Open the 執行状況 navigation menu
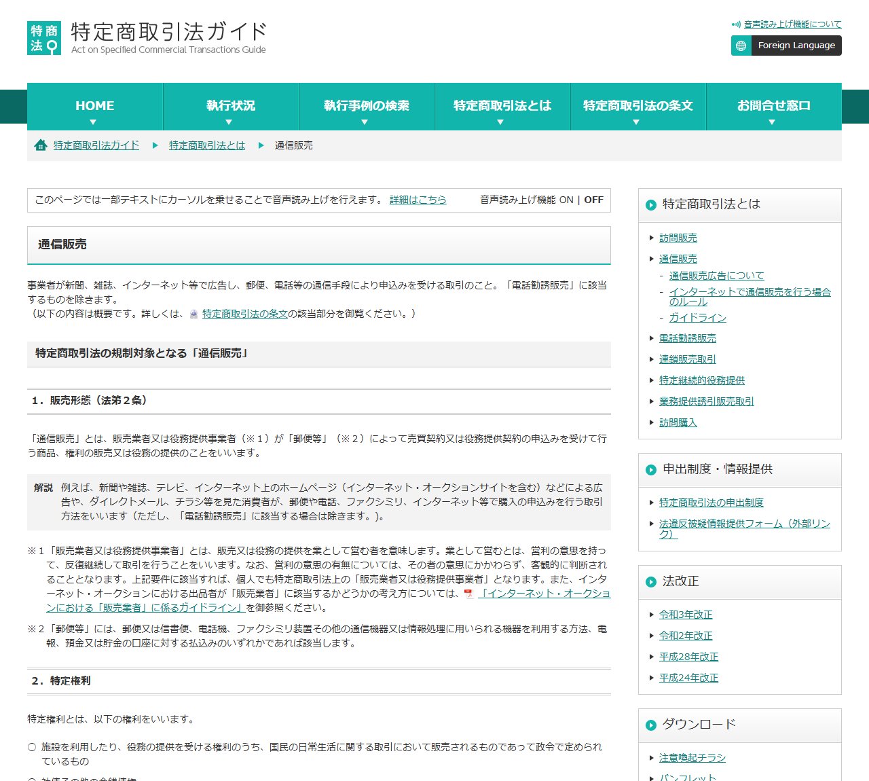The height and width of the screenshot is (781, 869). pos(231,107)
